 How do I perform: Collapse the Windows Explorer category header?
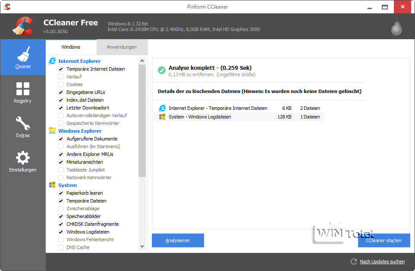(x=80, y=131)
